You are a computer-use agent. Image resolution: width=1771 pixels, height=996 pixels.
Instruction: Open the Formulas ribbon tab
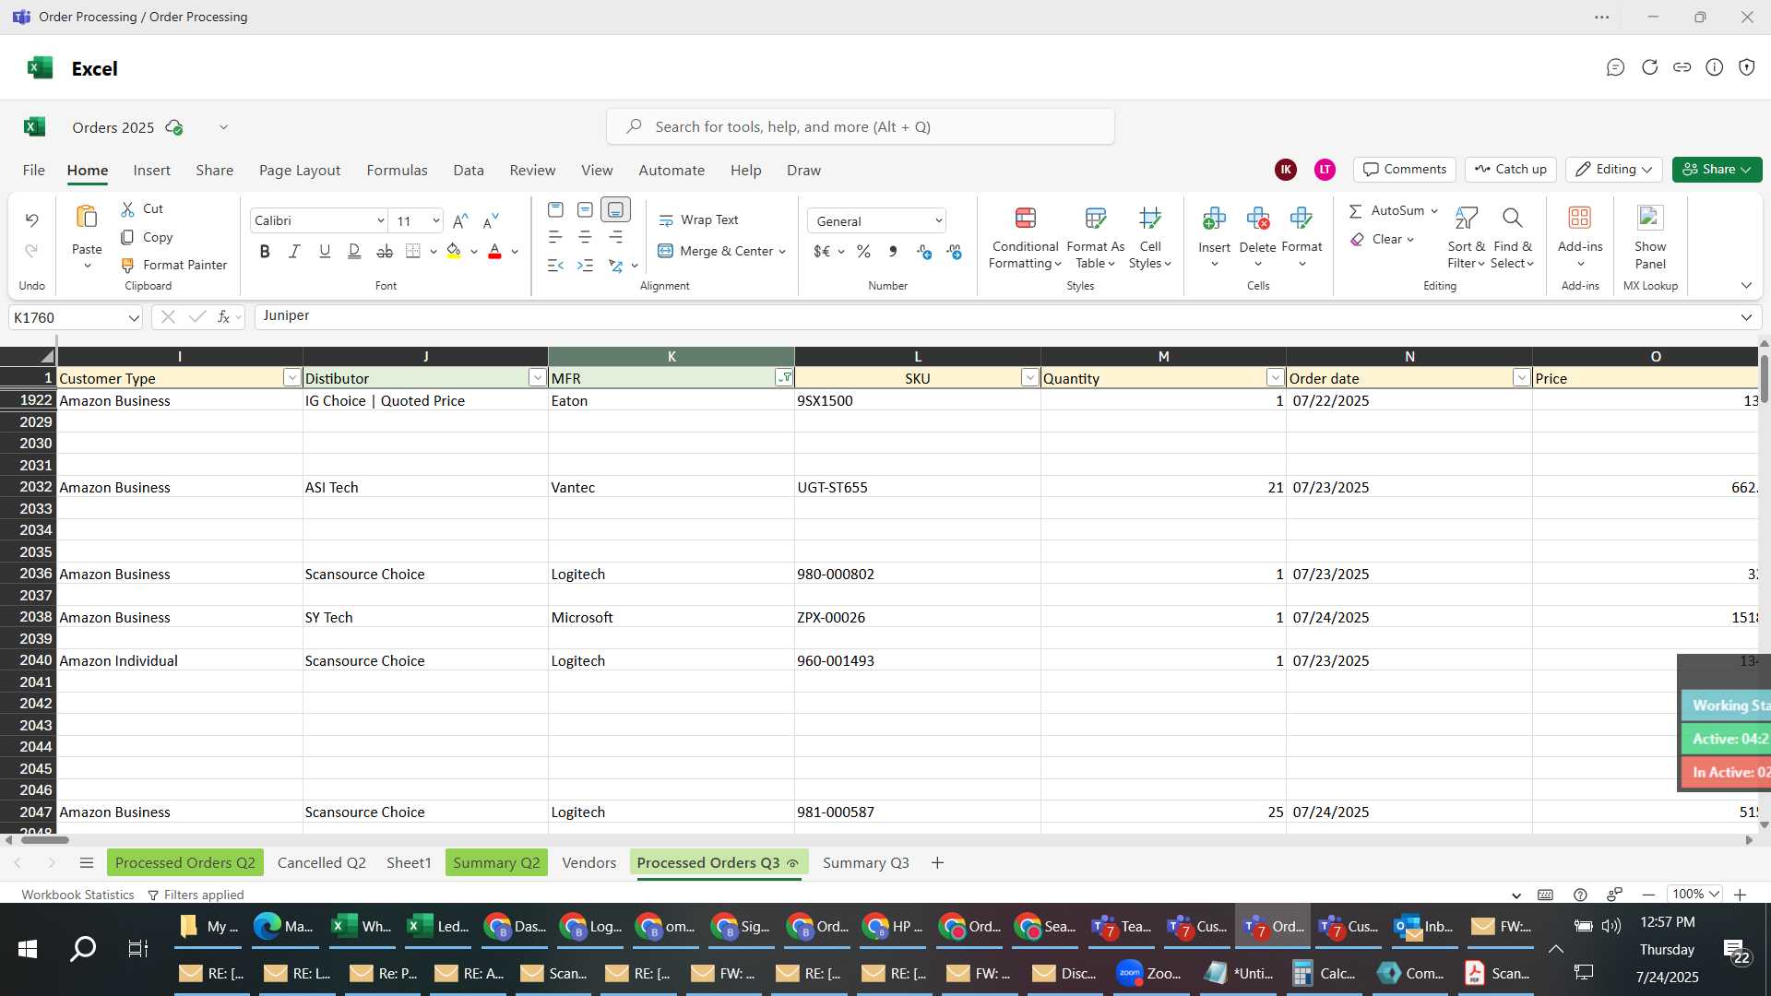tap(397, 170)
